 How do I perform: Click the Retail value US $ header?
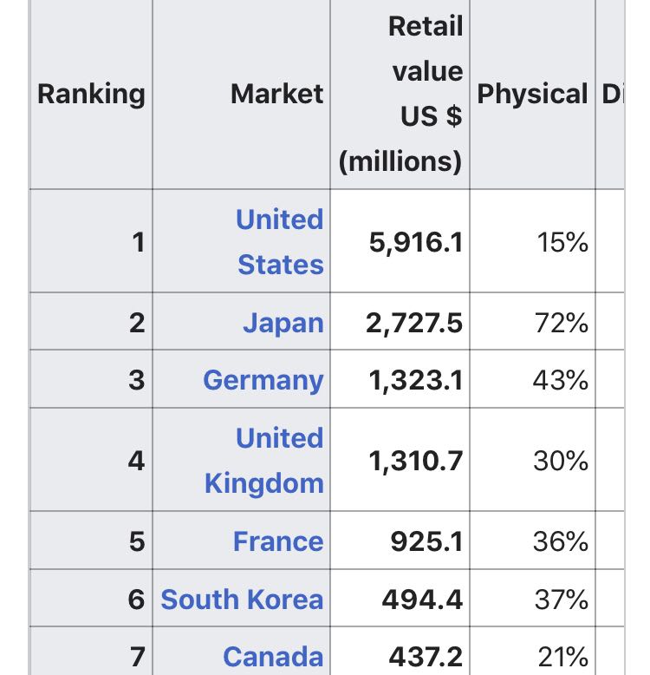tap(400, 94)
